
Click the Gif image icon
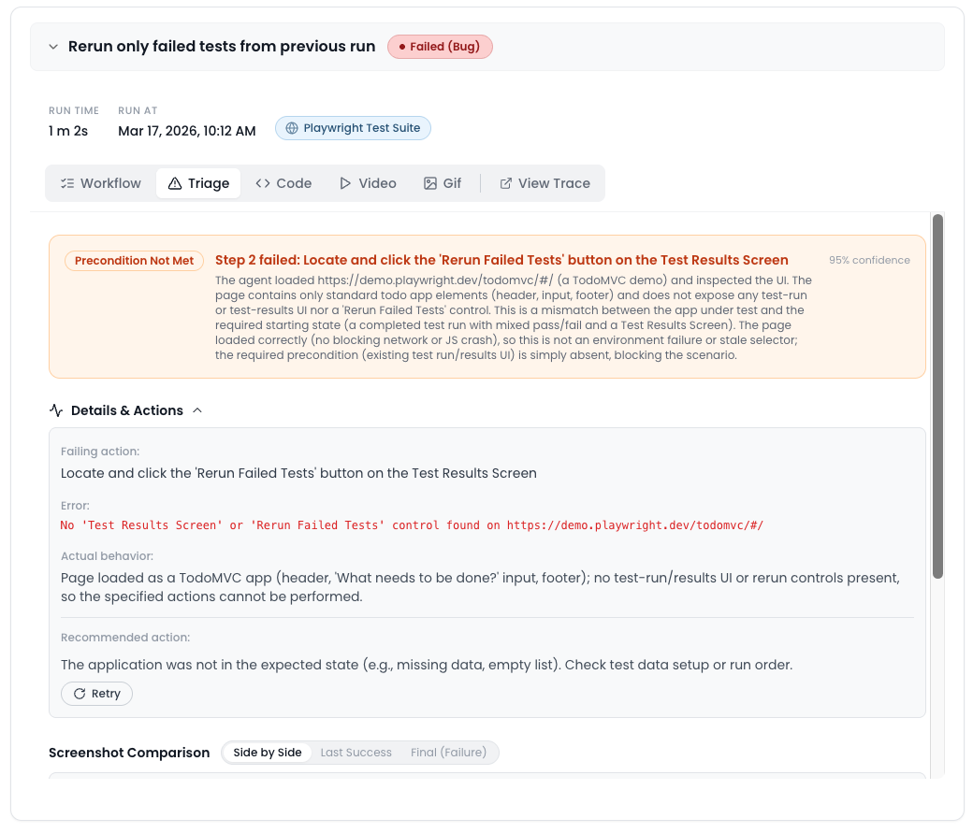(x=430, y=183)
